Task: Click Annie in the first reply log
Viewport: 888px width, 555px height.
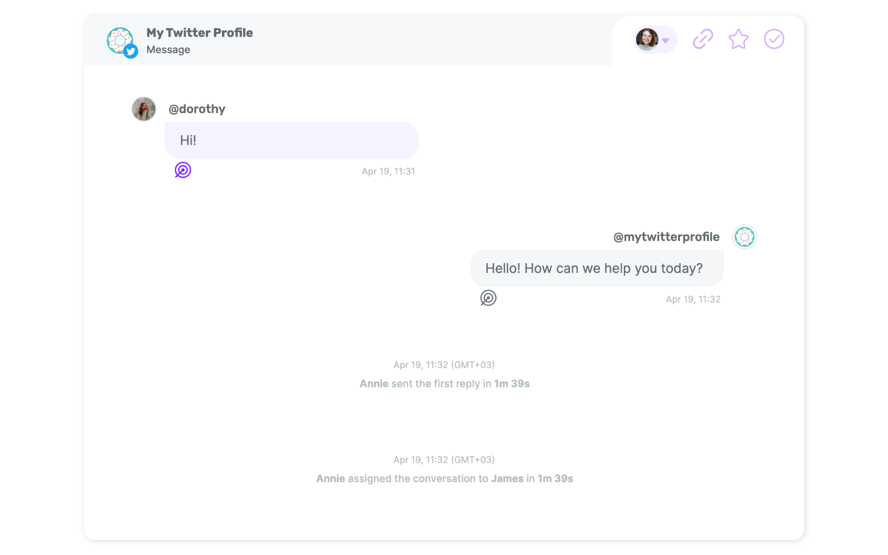Action: (374, 384)
